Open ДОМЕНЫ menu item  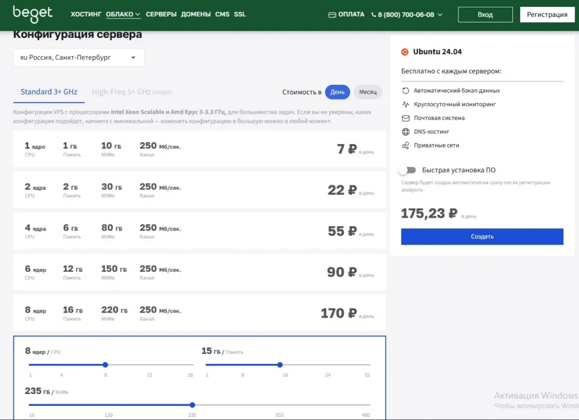pyautogui.click(x=196, y=14)
